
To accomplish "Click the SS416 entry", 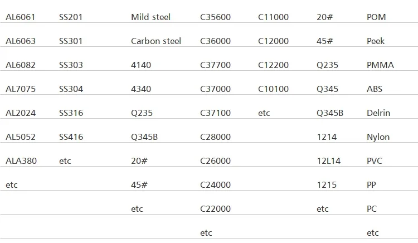I will tap(71, 137).
